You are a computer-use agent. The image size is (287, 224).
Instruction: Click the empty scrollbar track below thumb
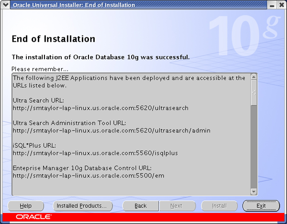(254, 153)
